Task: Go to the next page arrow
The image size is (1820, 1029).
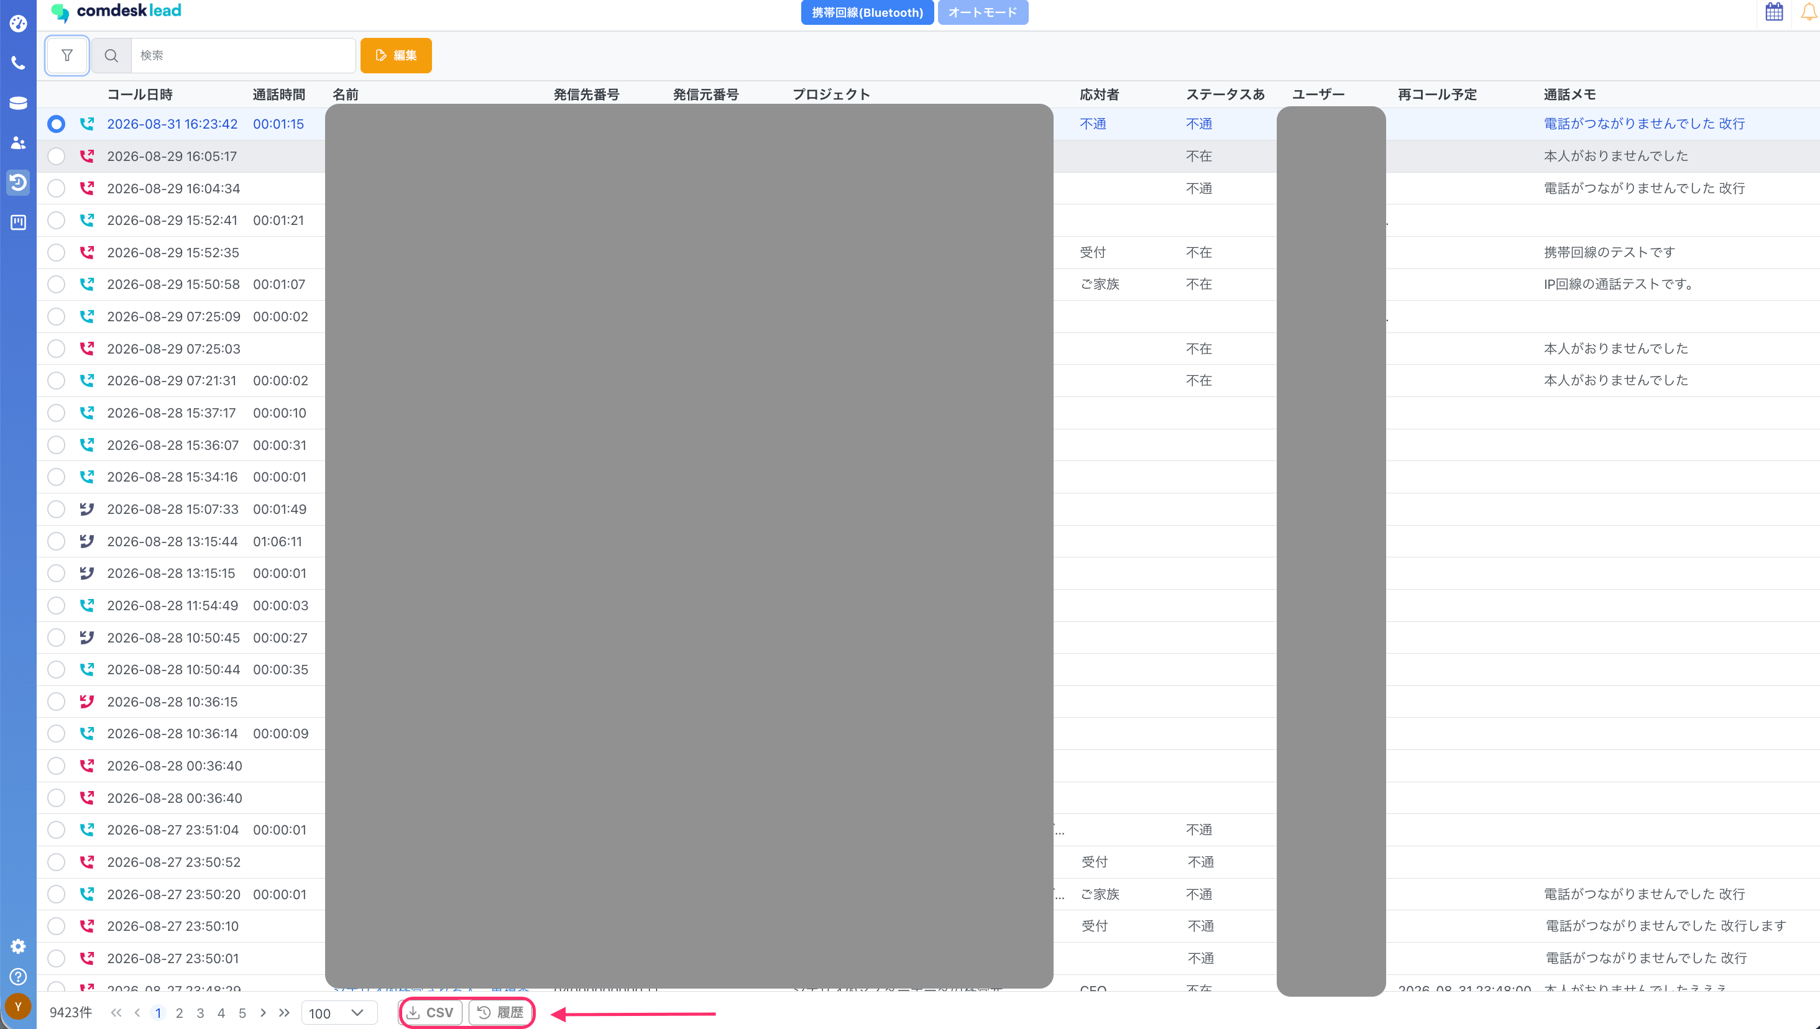Action: 263,1013
